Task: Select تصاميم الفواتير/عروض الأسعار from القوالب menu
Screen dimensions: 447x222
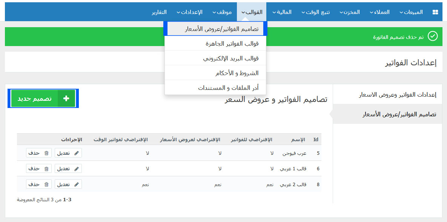Action: (x=215, y=29)
